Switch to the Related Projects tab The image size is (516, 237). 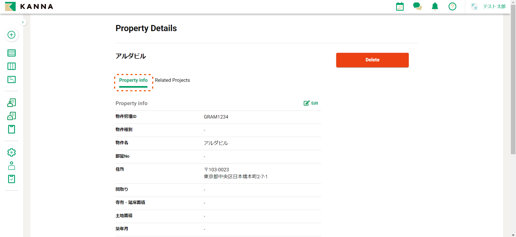click(x=172, y=80)
